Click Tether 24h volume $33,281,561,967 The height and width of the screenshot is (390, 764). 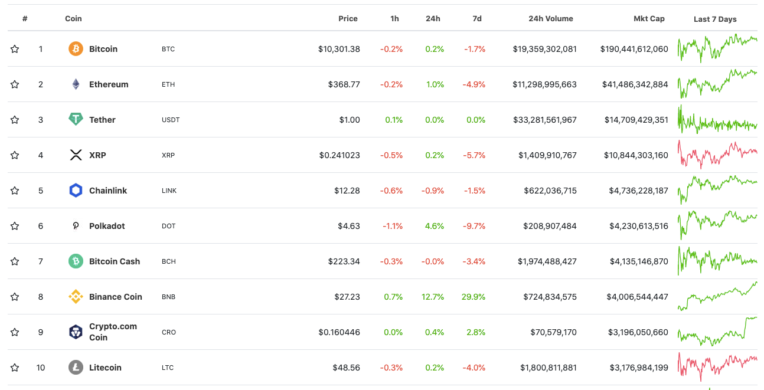pyautogui.click(x=545, y=120)
